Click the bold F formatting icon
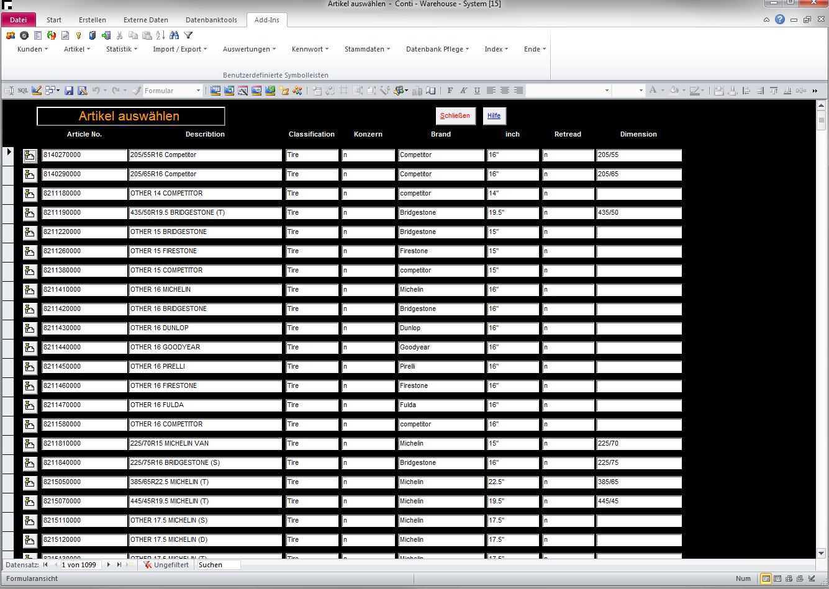Viewport: 829px width, 589px height. point(450,91)
